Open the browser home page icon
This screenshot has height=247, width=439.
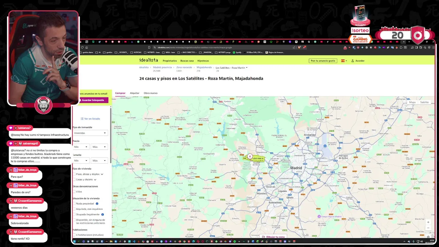point(86,47)
